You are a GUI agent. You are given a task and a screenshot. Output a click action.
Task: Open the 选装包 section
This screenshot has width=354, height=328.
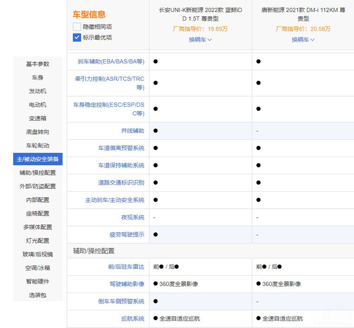click(38, 295)
